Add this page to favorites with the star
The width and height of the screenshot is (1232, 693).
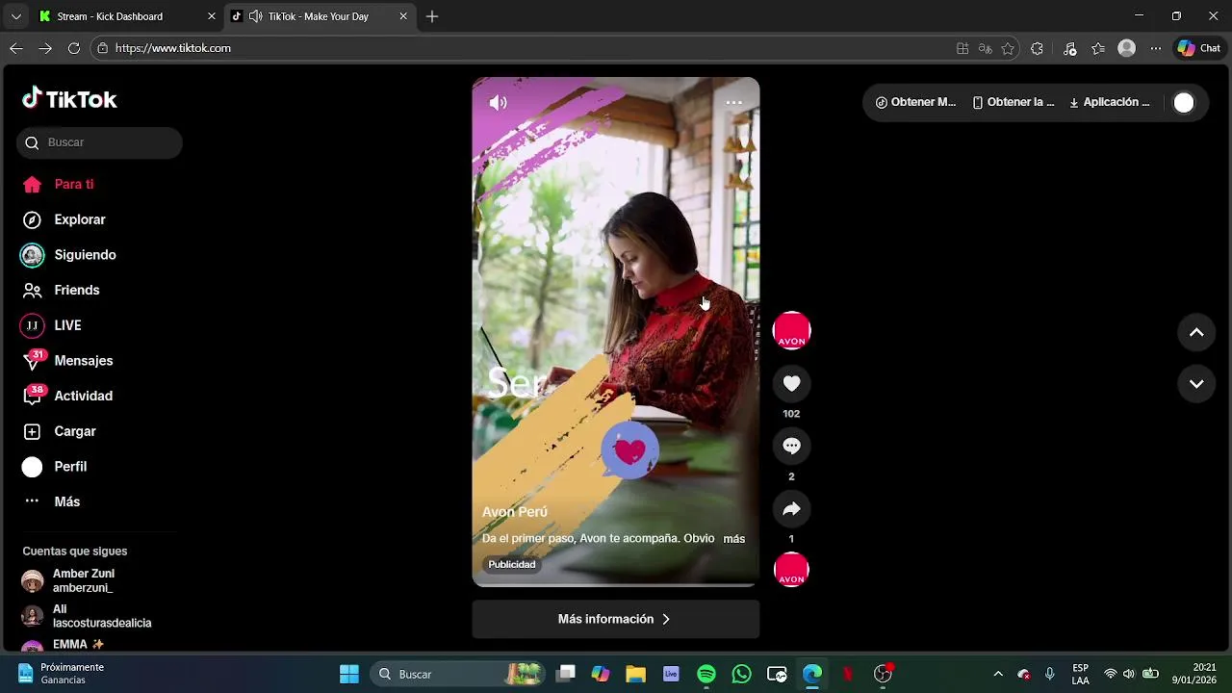(1008, 48)
